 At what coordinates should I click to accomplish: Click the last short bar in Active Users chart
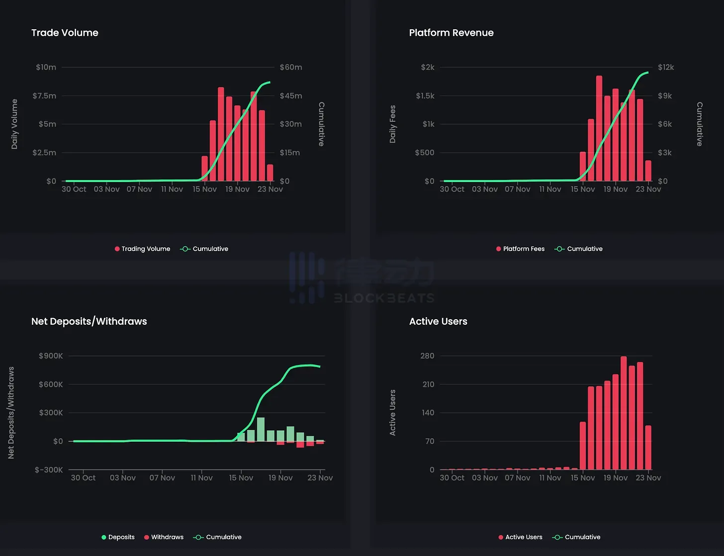[648, 448]
